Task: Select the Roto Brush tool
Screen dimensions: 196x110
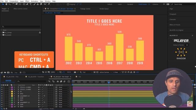Action: pyautogui.click(x=45, y=4)
